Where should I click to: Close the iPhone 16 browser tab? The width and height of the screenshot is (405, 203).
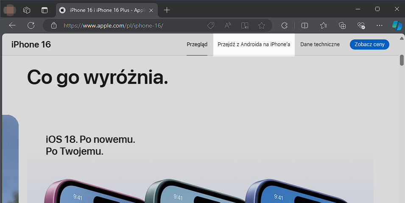(151, 10)
